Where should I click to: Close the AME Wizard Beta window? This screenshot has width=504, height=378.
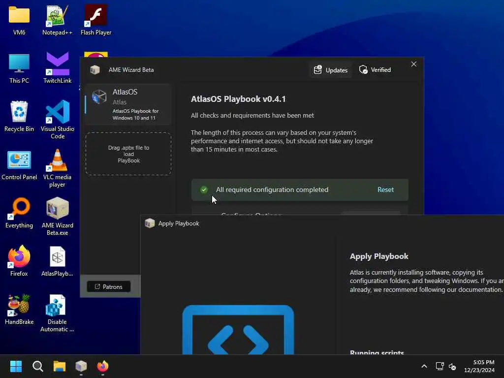(413, 64)
